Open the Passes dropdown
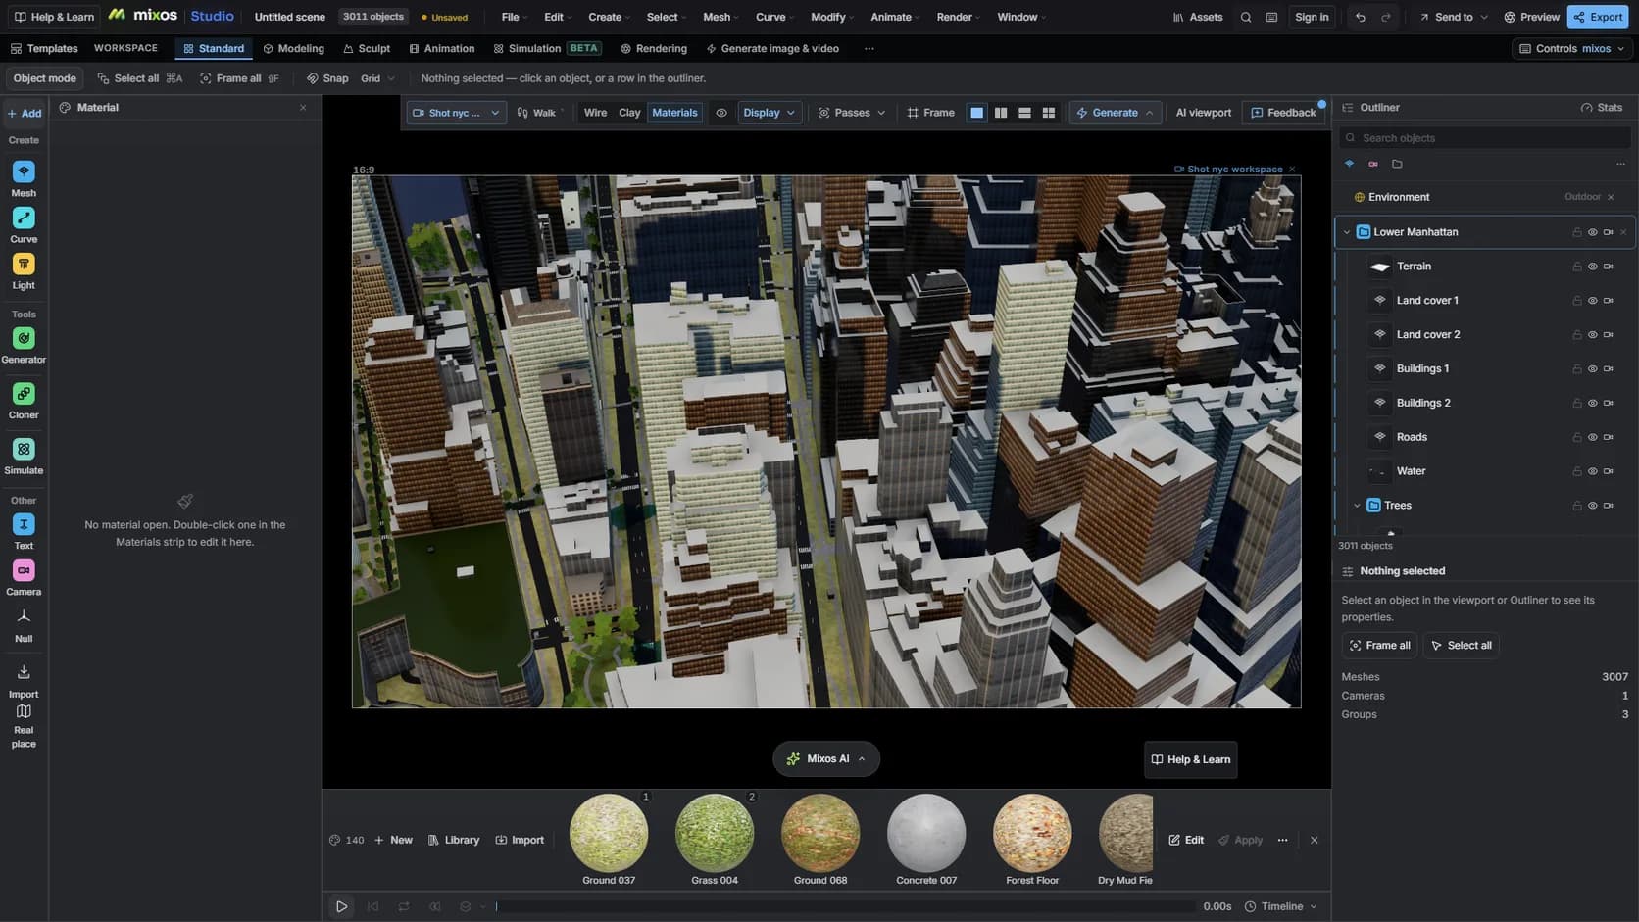The image size is (1639, 922). tap(852, 113)
